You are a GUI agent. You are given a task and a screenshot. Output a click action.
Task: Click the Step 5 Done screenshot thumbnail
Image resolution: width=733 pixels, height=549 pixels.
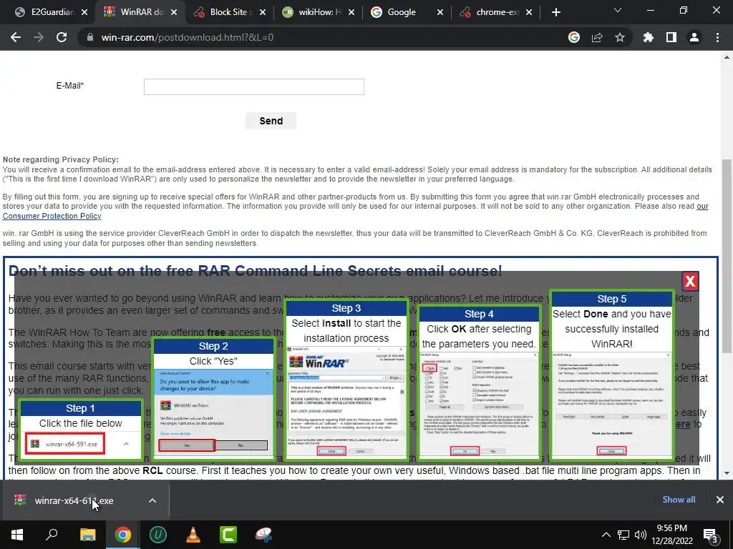point(611,405)
